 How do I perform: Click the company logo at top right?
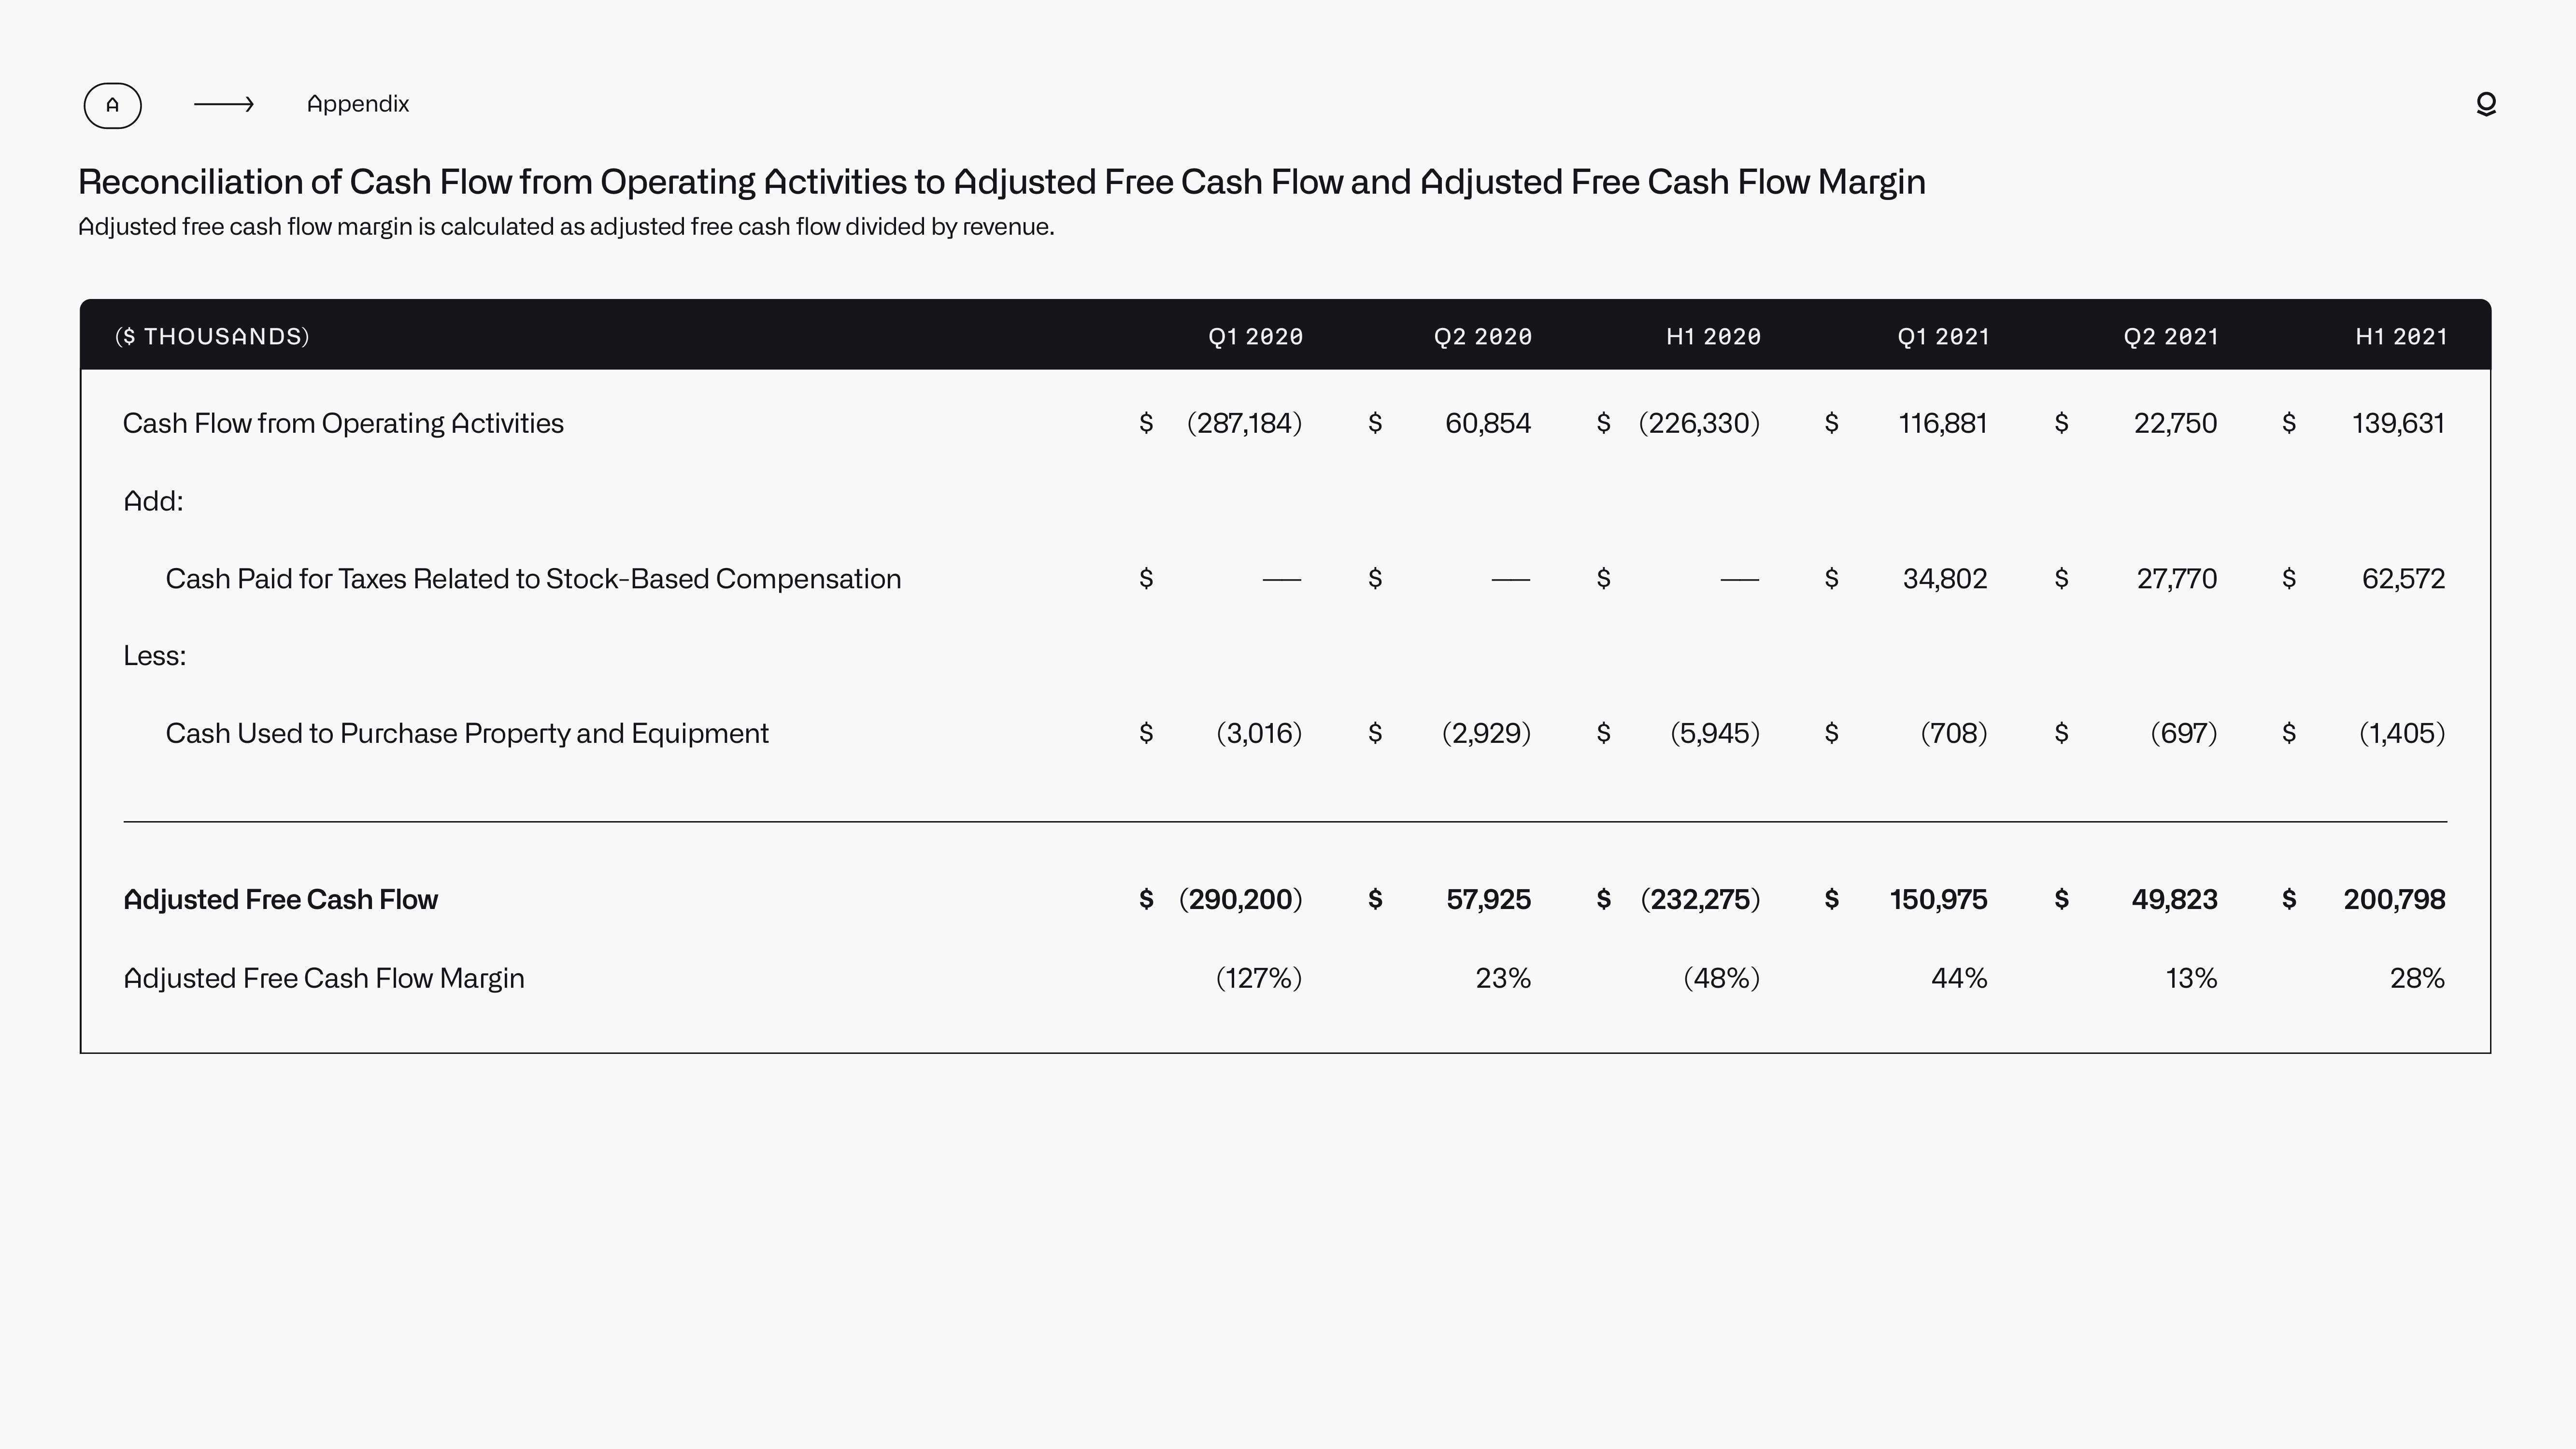2486,104
